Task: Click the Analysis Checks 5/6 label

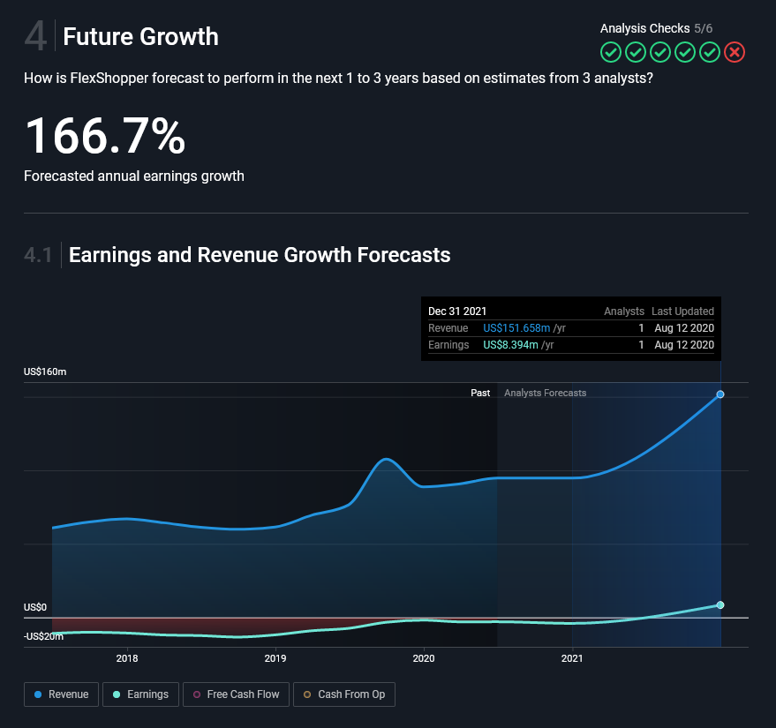Action: [656, 28]
